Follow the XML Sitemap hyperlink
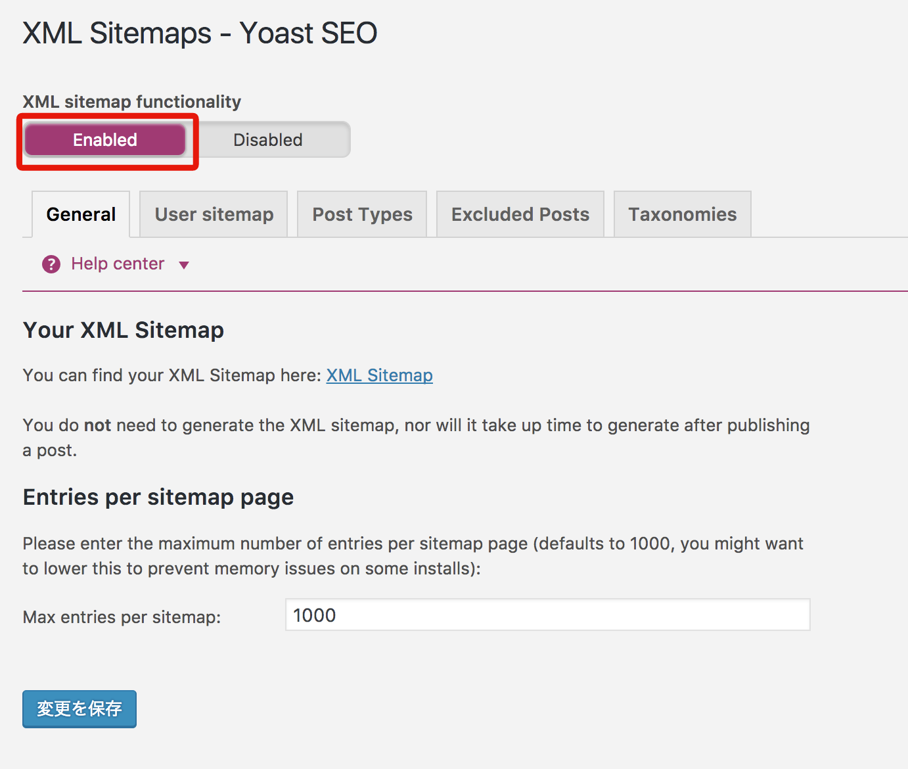 pyautogui.click(x=380, y=375)
